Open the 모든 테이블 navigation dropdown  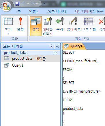(x=52, y=46)
